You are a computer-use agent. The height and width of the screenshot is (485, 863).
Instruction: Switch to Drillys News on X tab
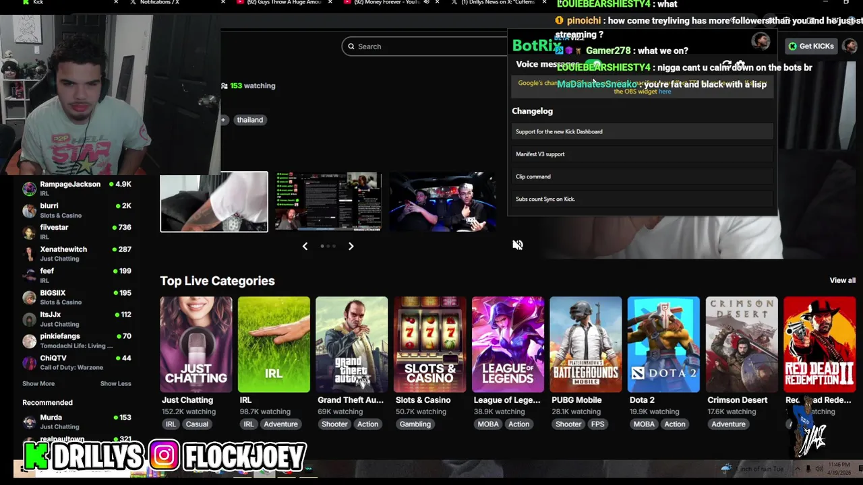(498, 3)
